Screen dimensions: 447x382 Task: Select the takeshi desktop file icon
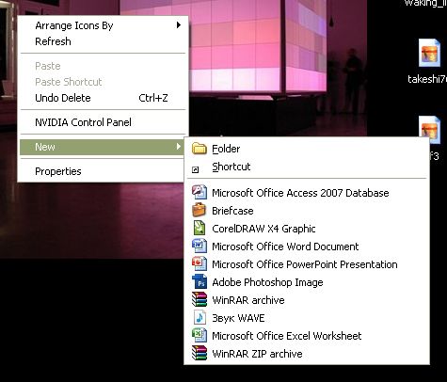[429, 54]
